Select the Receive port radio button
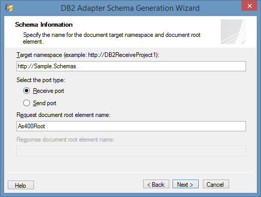261x197 pixels. [x=26, y=91]
